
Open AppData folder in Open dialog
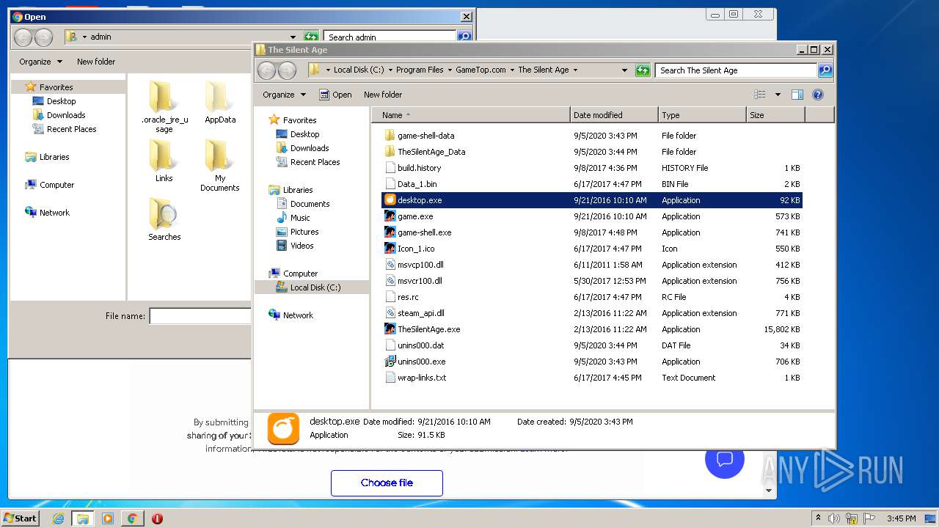[220, 103]
